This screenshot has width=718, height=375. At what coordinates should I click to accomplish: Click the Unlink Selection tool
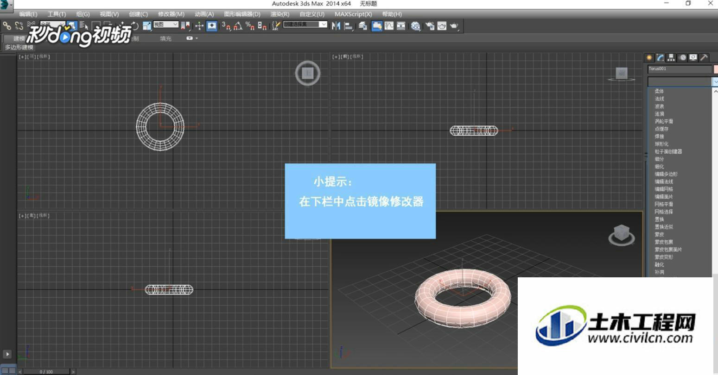(x=19, y=26)
